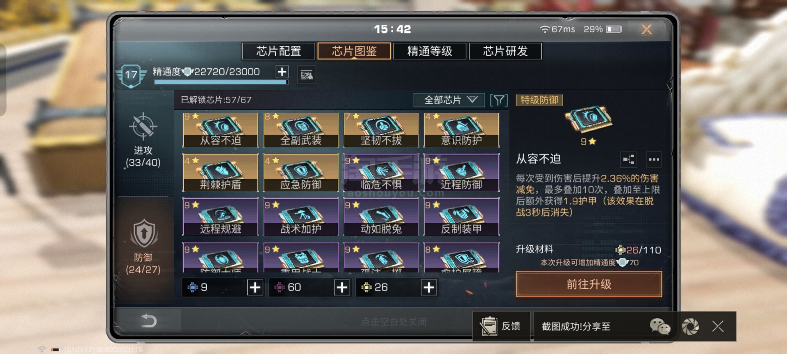787x354 pixels.
Task: Open the chip filter funnel icon
Action: tap(499, 100)
